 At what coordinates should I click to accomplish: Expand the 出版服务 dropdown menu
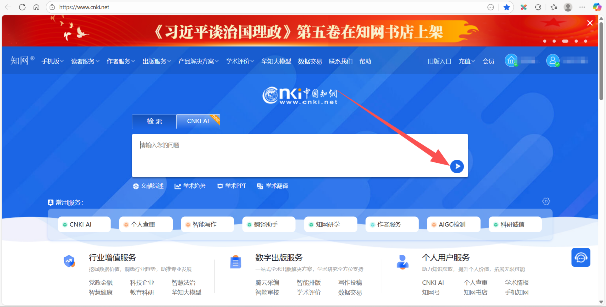(x=157, y=61)
